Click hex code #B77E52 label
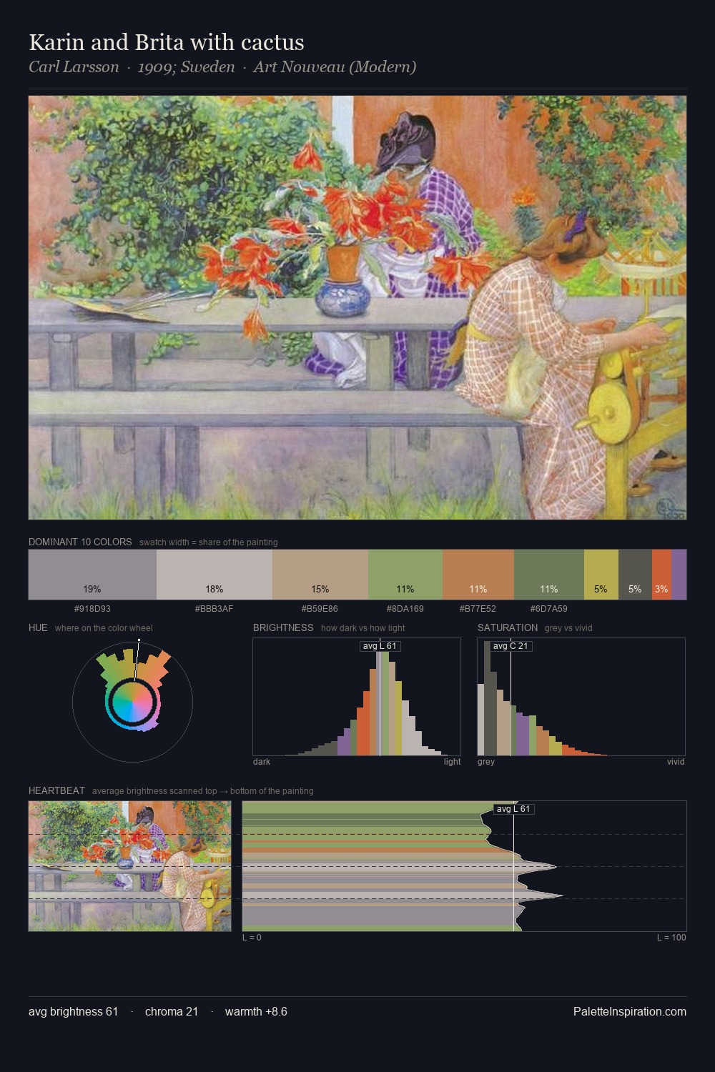 click(x=478, y=609)
